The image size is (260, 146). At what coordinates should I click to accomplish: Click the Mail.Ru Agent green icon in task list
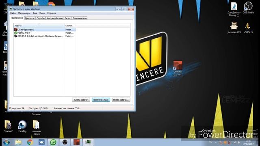(15, 33)
